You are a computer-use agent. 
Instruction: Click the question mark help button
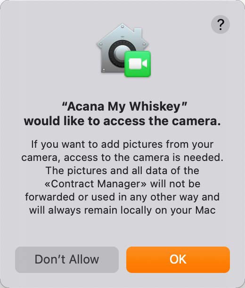pos(220,24)
